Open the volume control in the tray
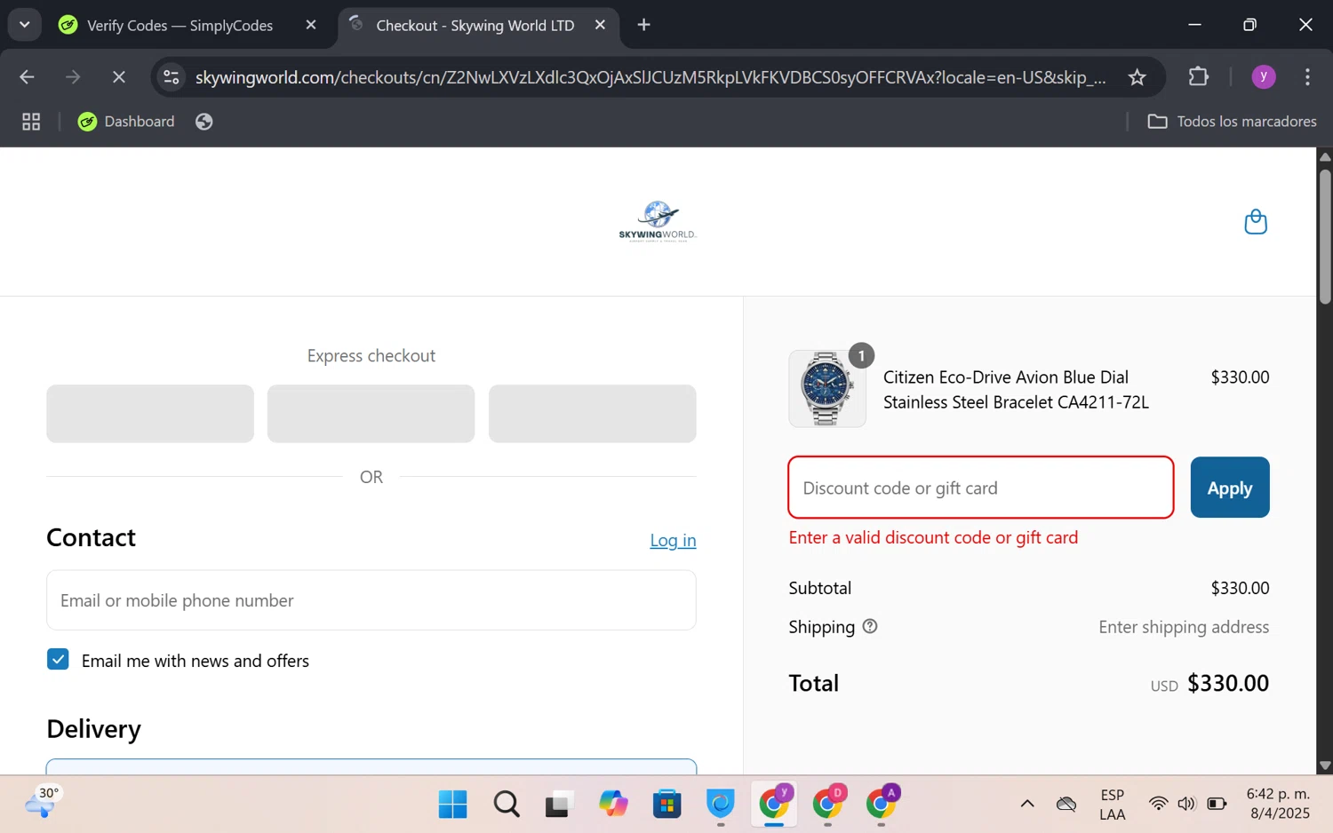 (1186, 805)
